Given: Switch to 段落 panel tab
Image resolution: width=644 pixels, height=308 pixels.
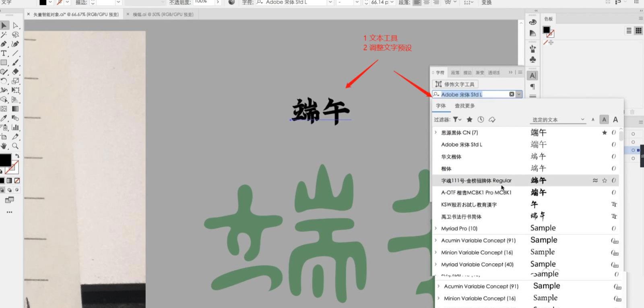Looking at the screenshot, I should pyautogui.click(x=455, y=73).
